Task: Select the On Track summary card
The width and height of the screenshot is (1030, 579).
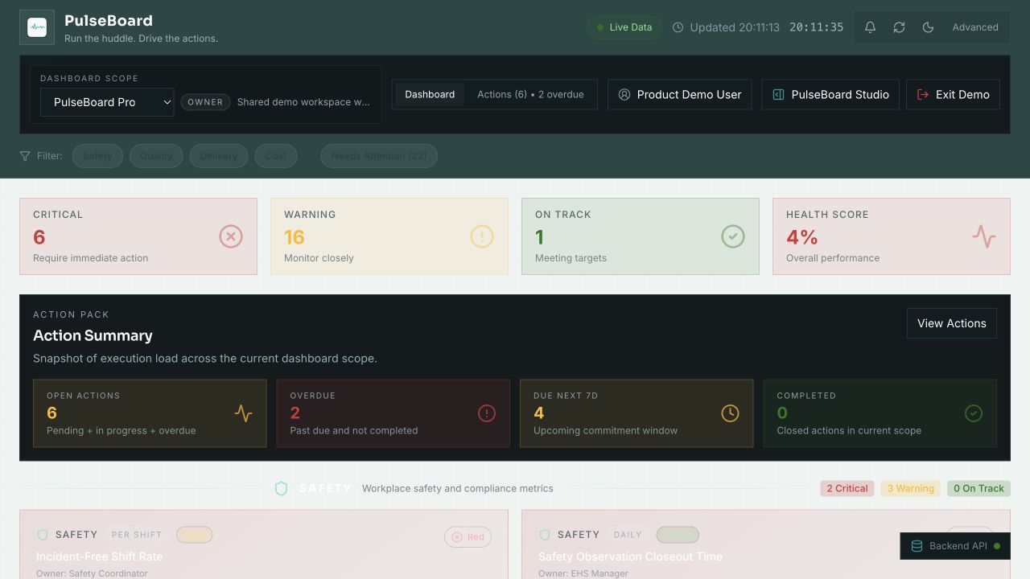Action: click(x=641, y=236)
